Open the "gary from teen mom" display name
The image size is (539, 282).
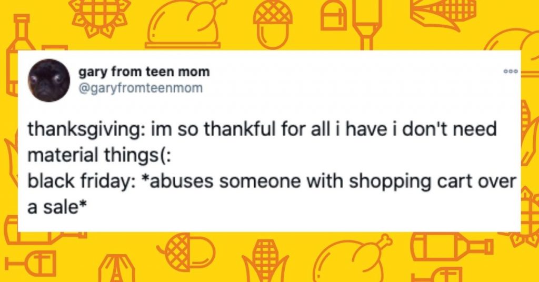pos(144,72)
